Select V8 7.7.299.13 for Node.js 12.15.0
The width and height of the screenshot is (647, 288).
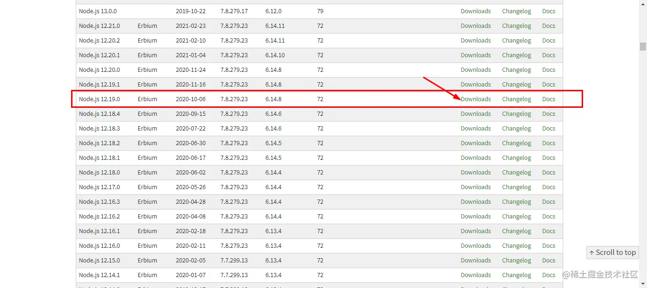(234, 261)
